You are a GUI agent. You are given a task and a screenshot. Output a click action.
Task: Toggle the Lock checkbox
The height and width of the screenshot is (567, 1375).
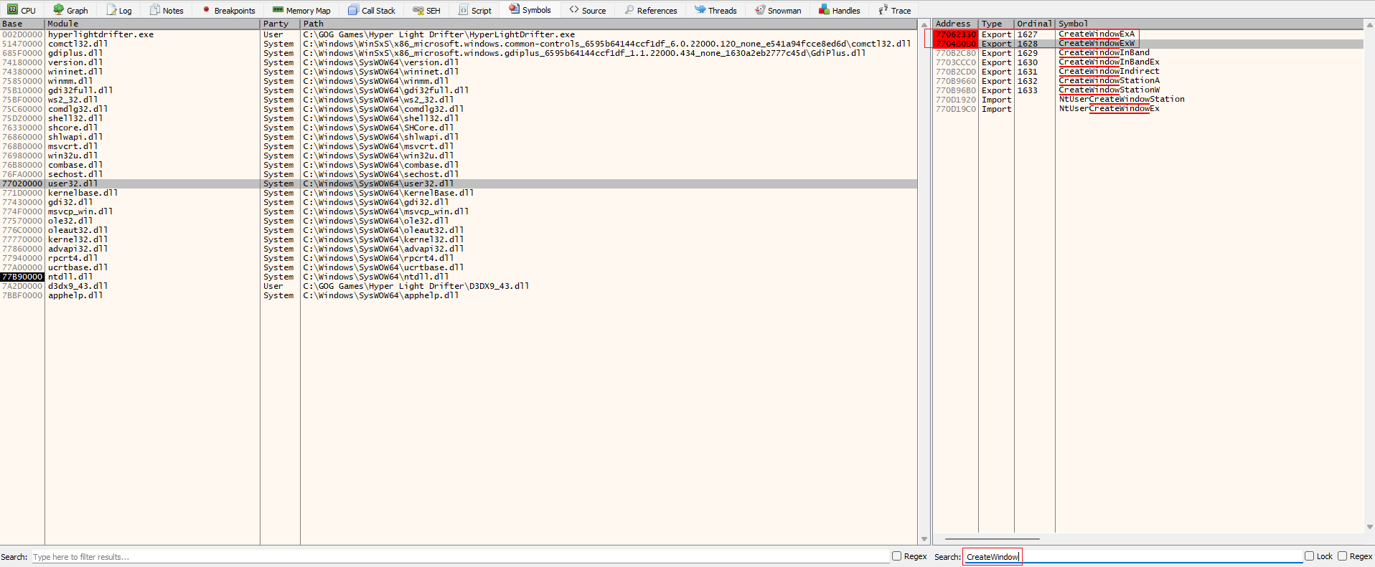coord(1309,556)
